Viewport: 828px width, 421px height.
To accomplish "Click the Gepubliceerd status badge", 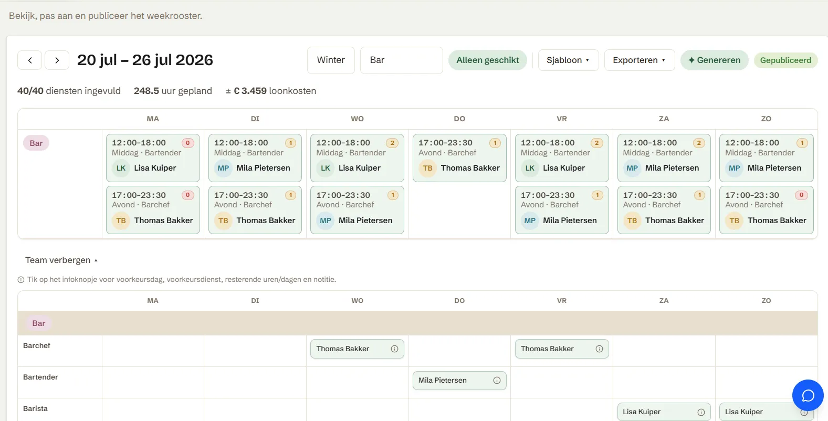I will [x=785, y=60].
